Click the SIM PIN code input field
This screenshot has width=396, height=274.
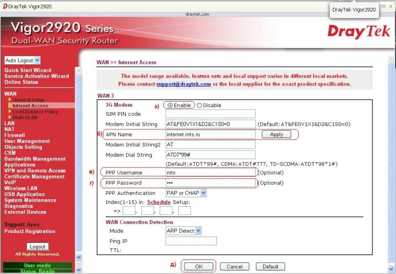210,114
